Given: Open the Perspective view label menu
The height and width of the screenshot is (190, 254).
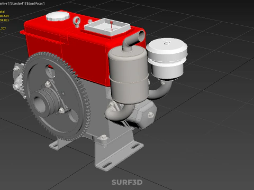Looking at the screenshot, I should [4, 4].
